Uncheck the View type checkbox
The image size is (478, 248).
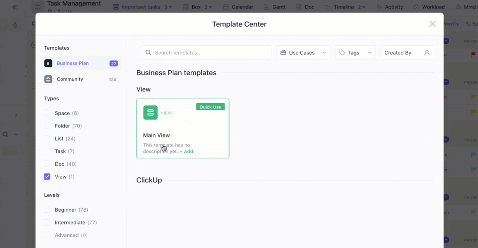coord(47,177)
